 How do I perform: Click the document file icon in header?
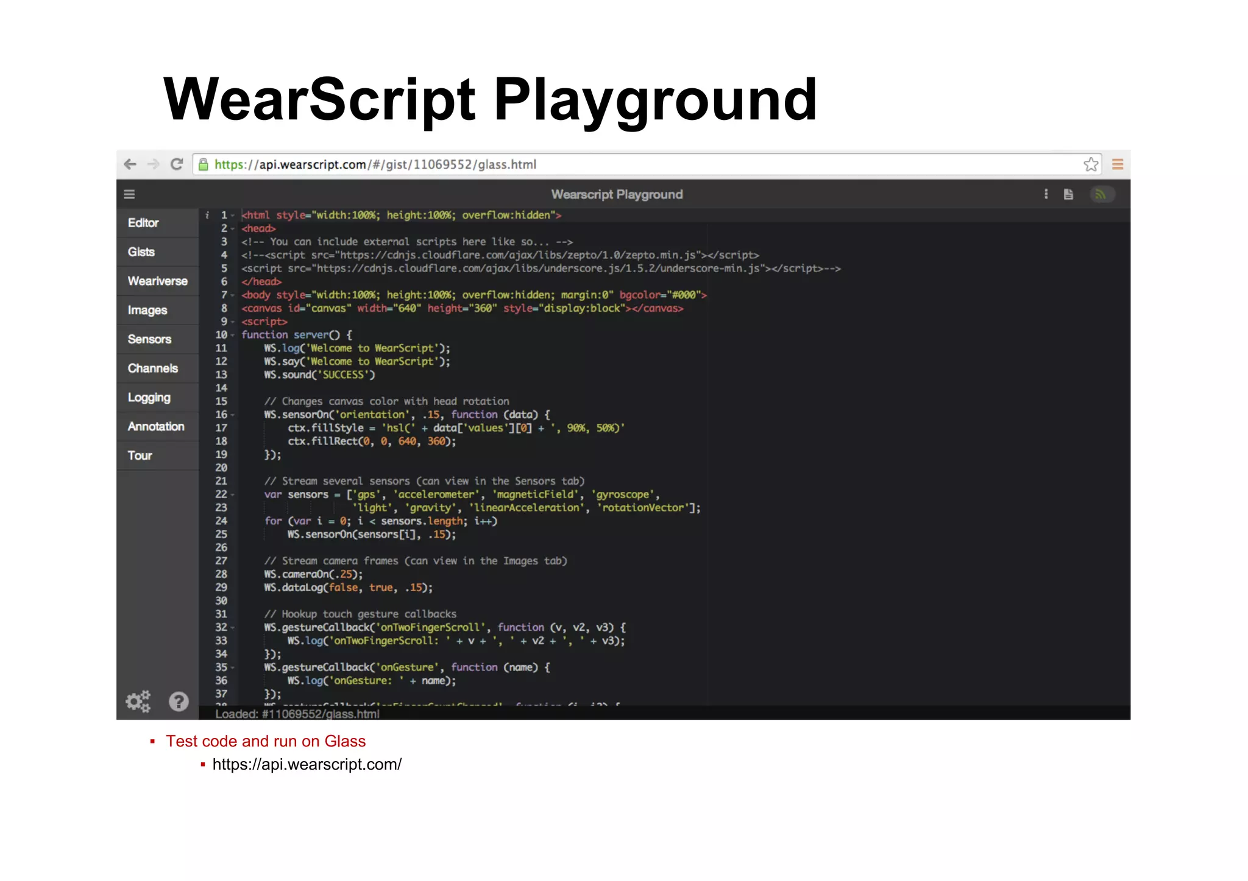pyautogui.click(x=1068, y=194)
